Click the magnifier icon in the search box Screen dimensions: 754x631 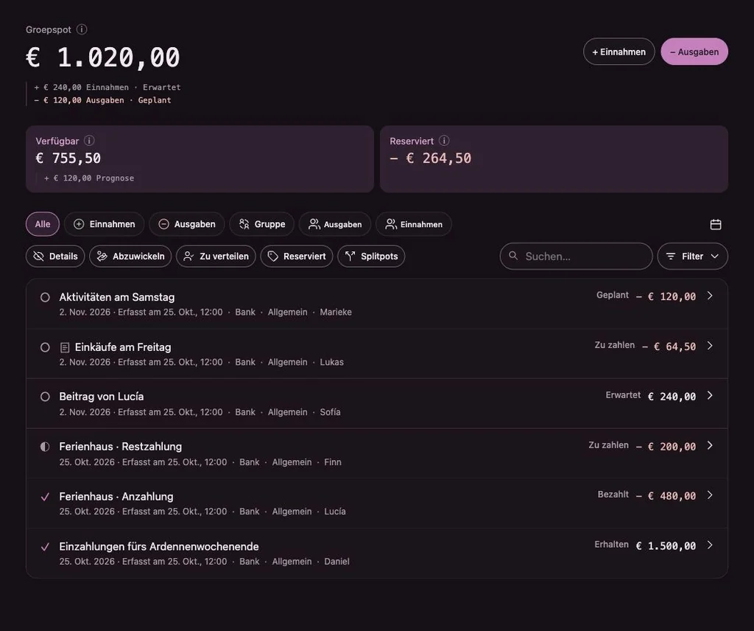point(513,256)
